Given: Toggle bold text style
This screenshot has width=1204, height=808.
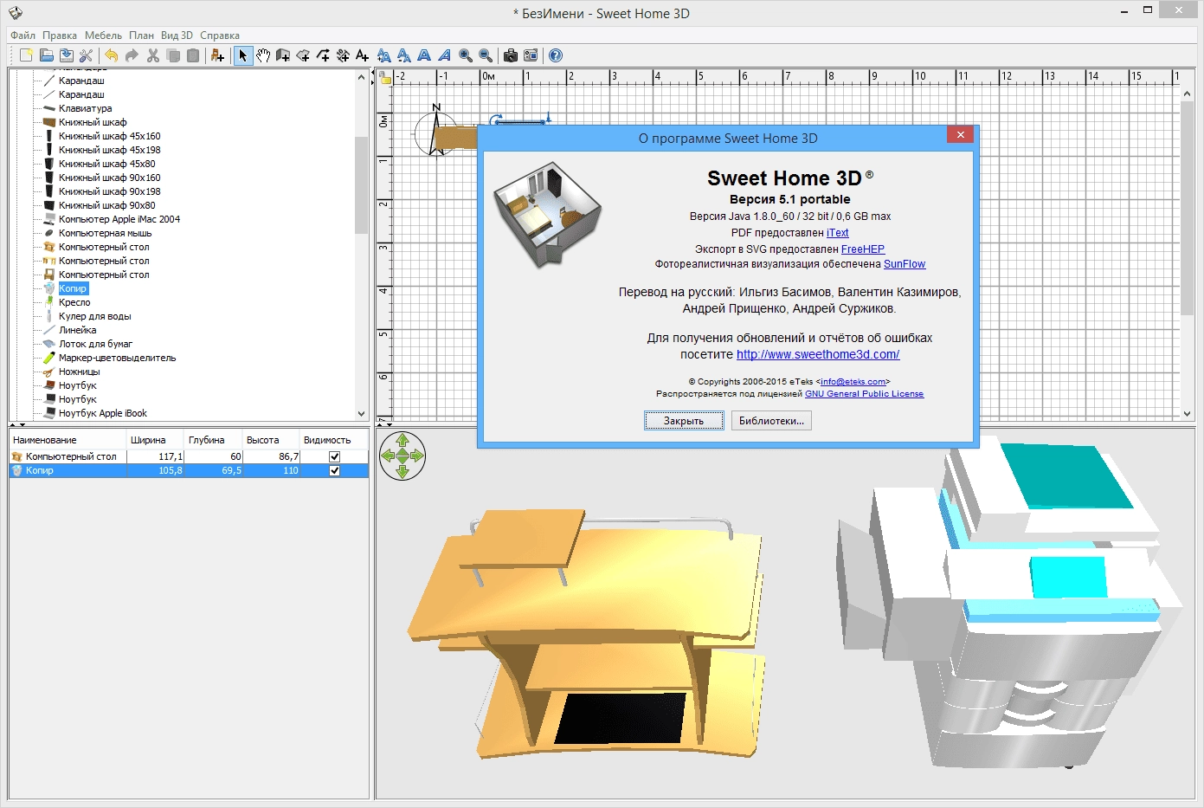Looking at the screenshot, I should point(424,55).
